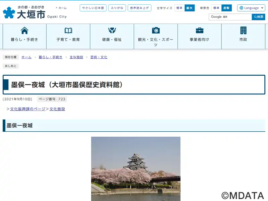Open the 文化施設 link
The width and height of the screenshot is (268, 201).
(x=57, y=109)
